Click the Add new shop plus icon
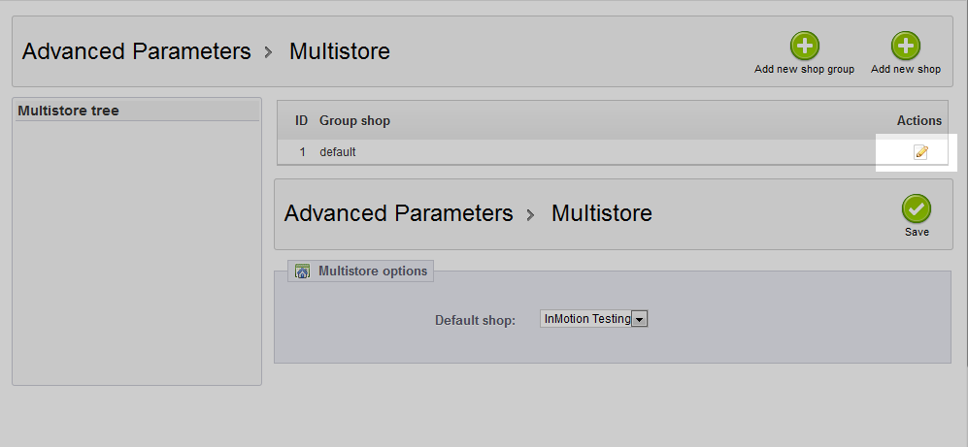Image resolution: width=968 pixels, height=447 pixels. [906, 46]
